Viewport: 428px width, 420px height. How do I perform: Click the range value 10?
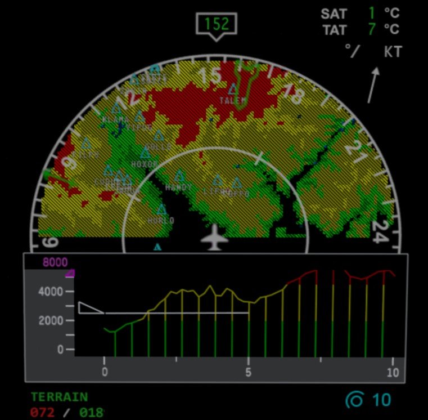[x=381, y=400]
